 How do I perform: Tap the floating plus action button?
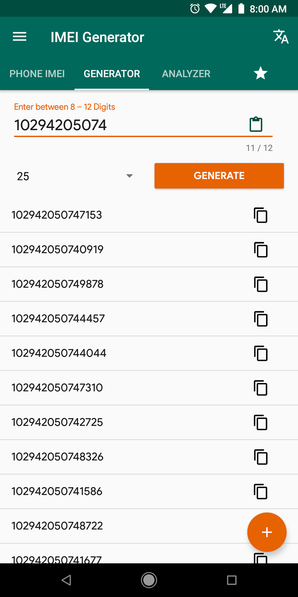[x=267, y=532]
